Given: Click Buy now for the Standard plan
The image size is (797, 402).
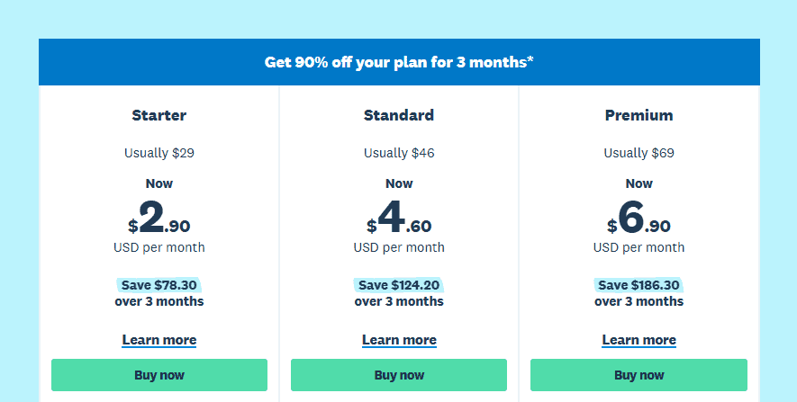Looking at the screenshot, I should pos(399,375).
